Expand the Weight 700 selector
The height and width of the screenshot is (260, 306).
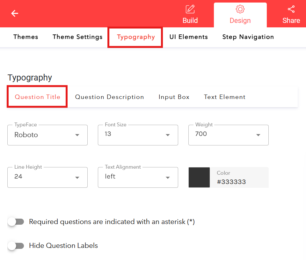pos(228,135)
